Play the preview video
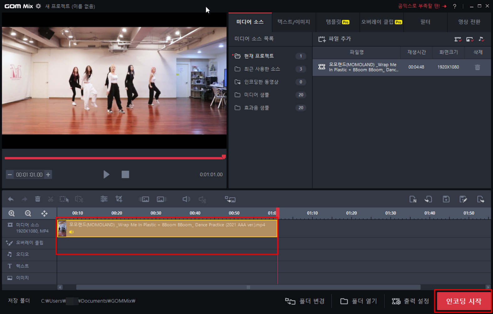This screenshot has width=493, height=314. (x=106, y=174)
